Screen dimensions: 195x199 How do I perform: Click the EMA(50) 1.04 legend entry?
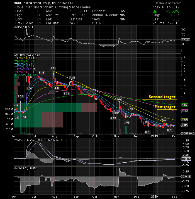(x=24, y=58)
